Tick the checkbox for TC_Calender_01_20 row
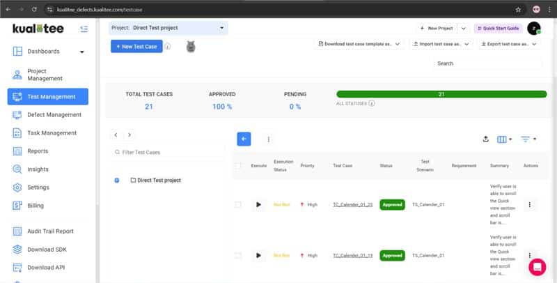The height and width of the screenshot is (283, 557). click(238, 205)
